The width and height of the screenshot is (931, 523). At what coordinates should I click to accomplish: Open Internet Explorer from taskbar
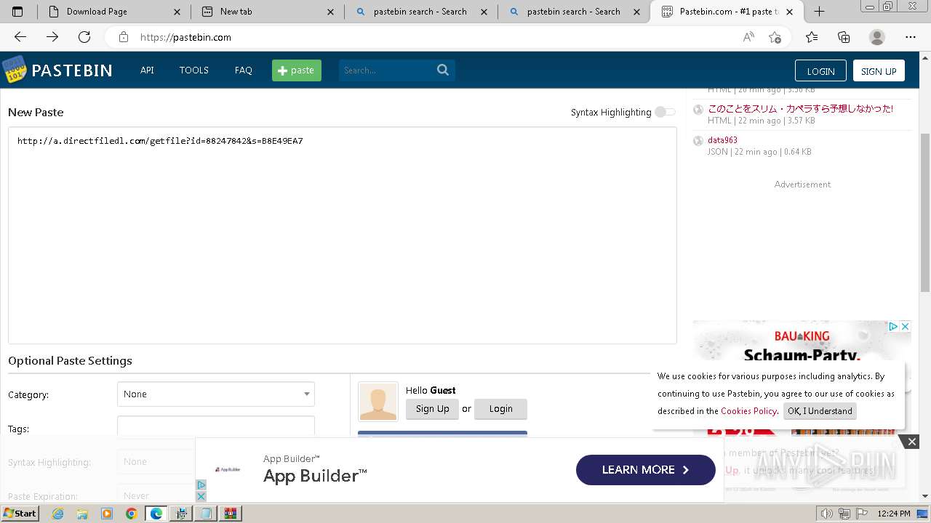click(58, 514)
